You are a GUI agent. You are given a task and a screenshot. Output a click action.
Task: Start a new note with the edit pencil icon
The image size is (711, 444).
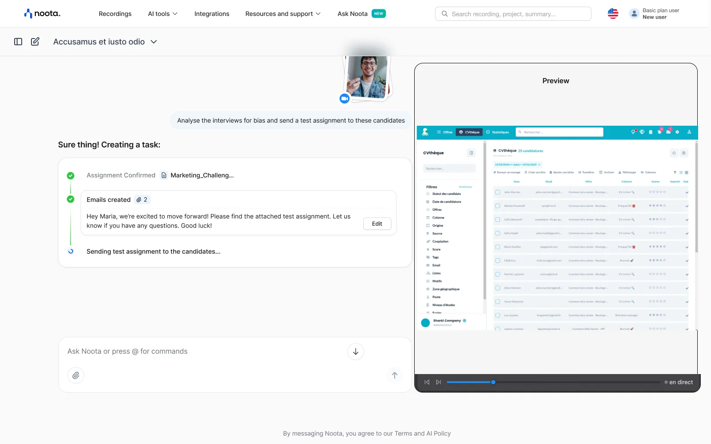click(35, 41)
